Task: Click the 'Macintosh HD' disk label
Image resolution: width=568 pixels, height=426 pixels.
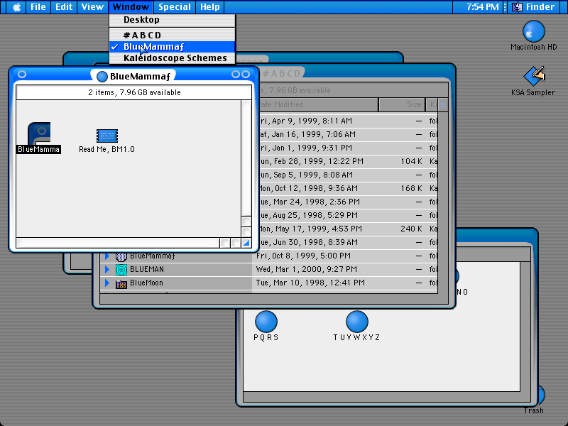Action: pos(534,47)
